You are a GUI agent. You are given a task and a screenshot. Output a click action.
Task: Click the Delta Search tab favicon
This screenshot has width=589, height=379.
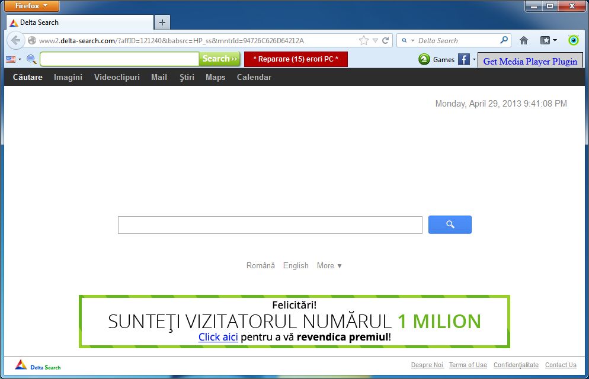click(x=14, y=23)
